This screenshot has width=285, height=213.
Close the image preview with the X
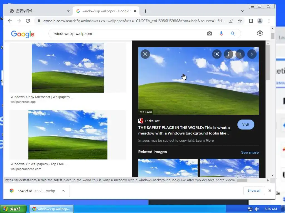(x=145, y=54)
